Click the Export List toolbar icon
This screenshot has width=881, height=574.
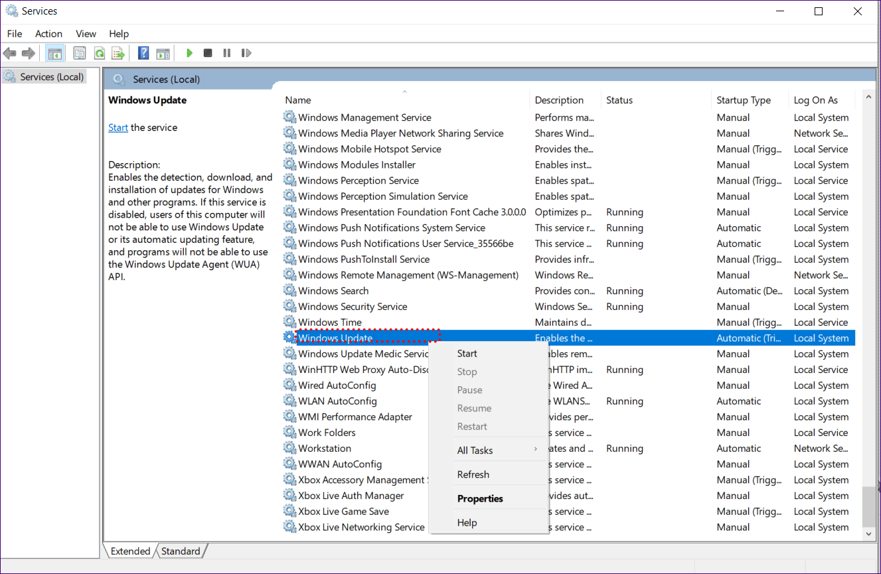click(118, 53)
